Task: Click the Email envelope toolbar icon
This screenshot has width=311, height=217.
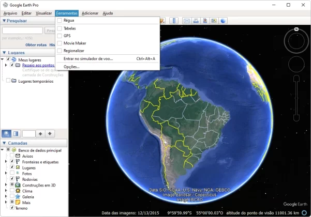Action: pos(187,21)
